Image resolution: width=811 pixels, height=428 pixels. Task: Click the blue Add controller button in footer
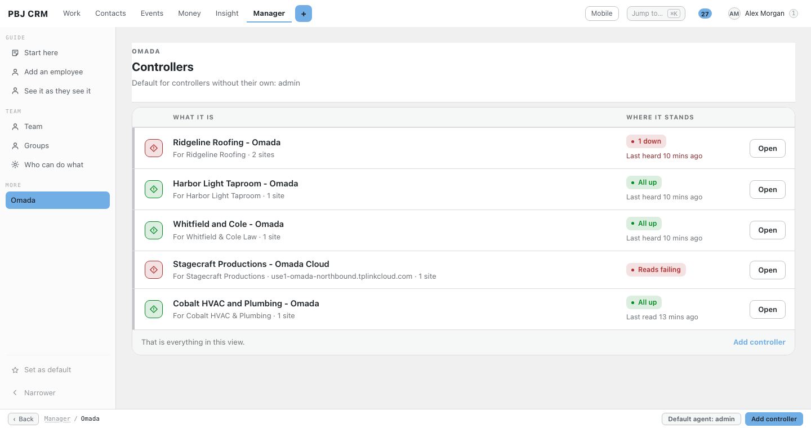(x=774, y=419)
